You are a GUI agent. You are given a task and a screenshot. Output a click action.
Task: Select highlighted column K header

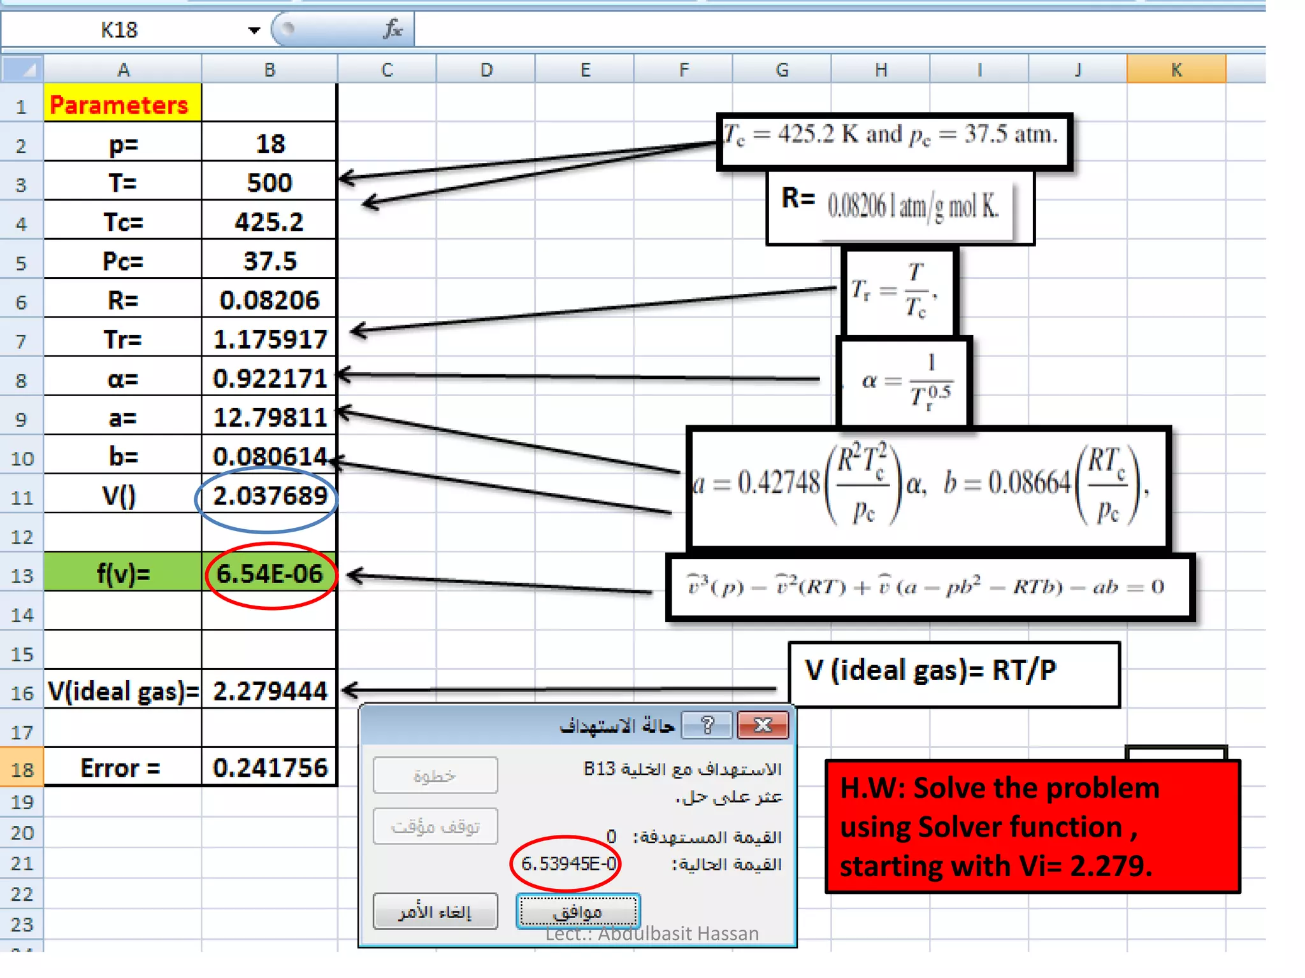click(1176, 69)
